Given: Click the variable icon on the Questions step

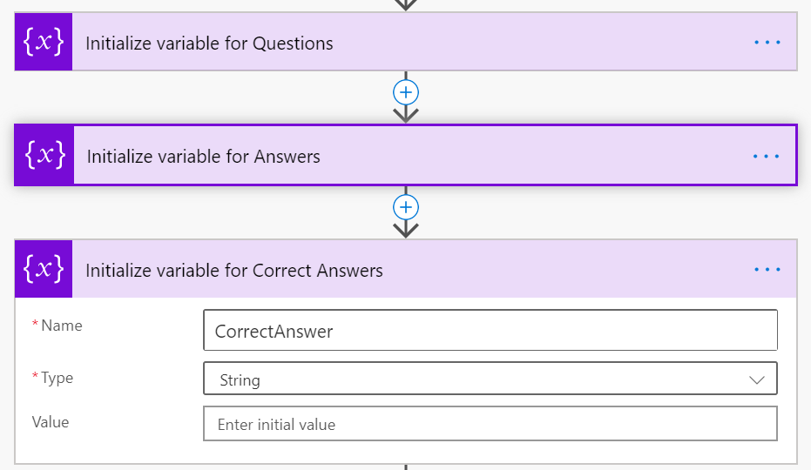Looking at the screenshot, I should coord(44,42).
